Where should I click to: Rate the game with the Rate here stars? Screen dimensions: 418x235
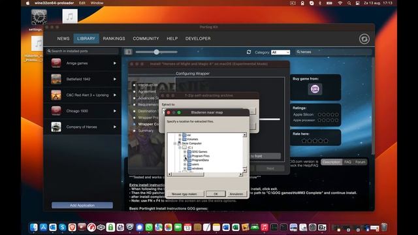tap(315, 141)
